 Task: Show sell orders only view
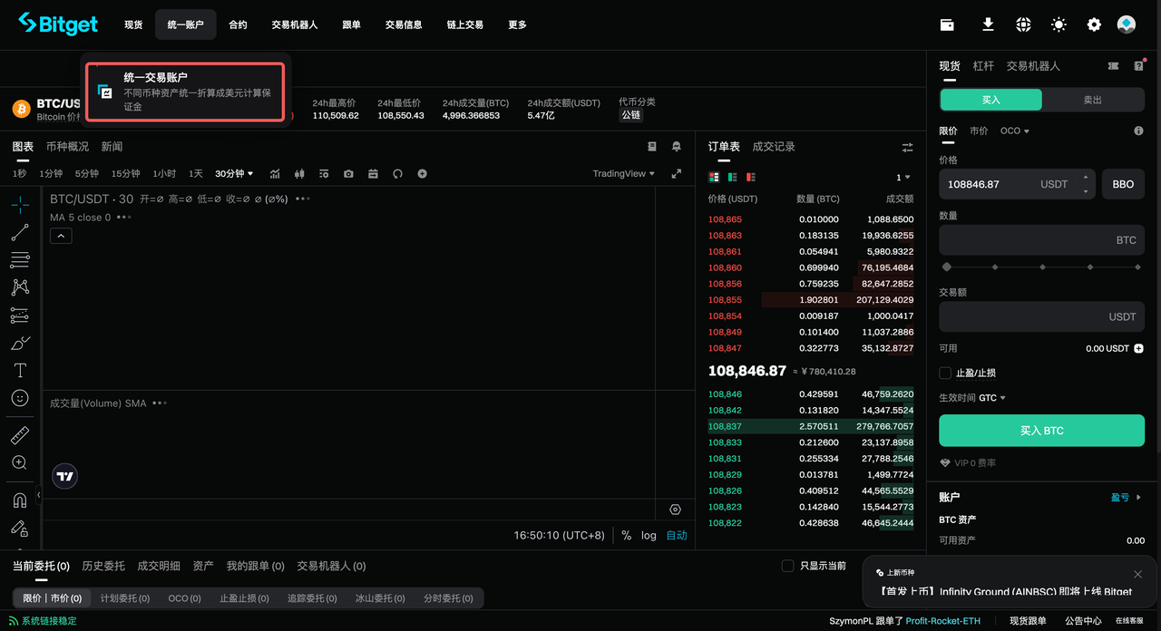750,177
